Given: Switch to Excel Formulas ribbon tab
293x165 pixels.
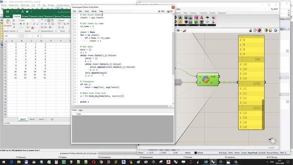Looking at the screenshot, I should (49, 16).
